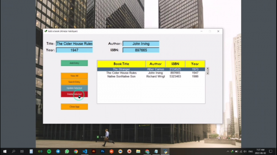Click the ISBN column header

tap(175, 64)
